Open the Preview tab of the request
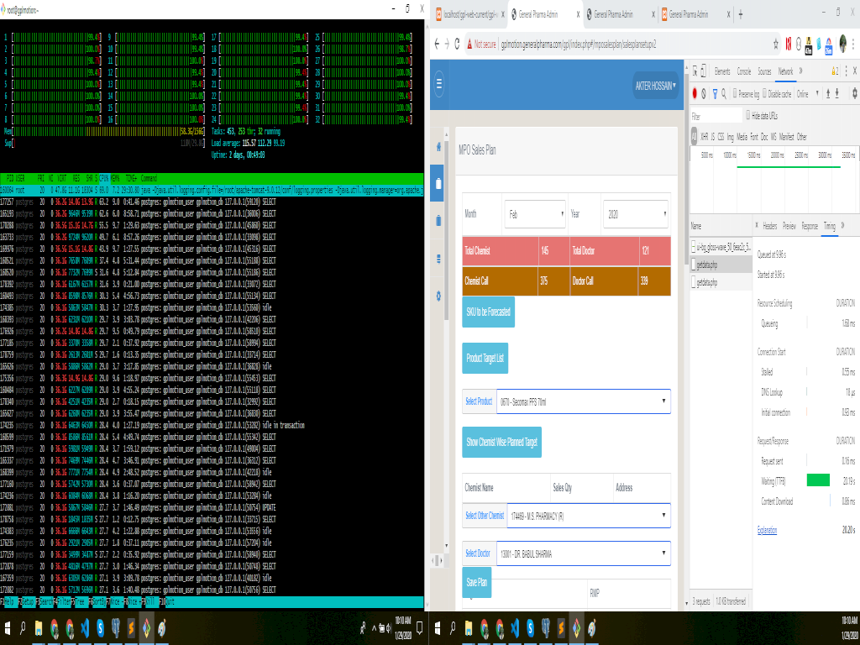The height and width of the screenshot is (645, 860). [789, 225]
